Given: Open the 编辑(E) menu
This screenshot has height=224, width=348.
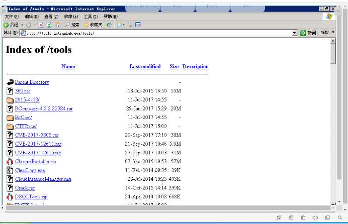Looking at the screenshot, I should 32,17.
